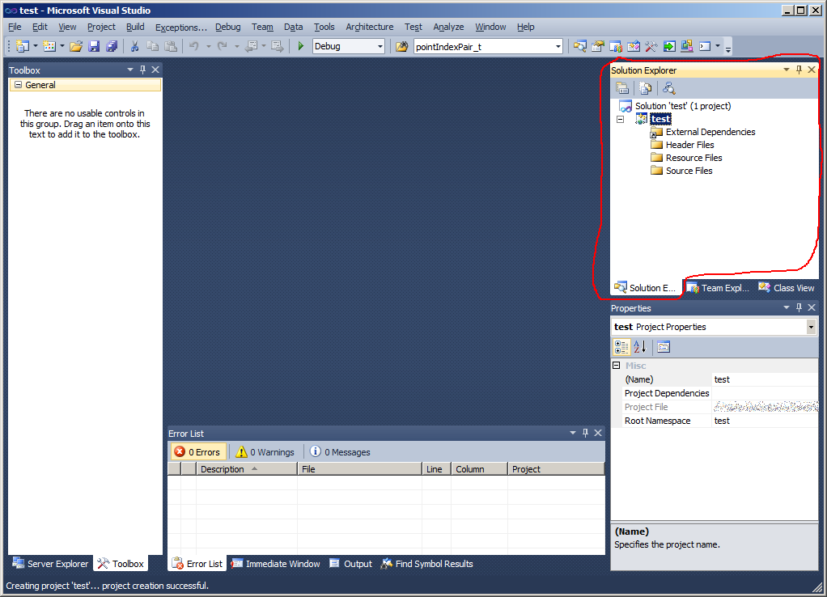Open the Project menu

[101, 27]
